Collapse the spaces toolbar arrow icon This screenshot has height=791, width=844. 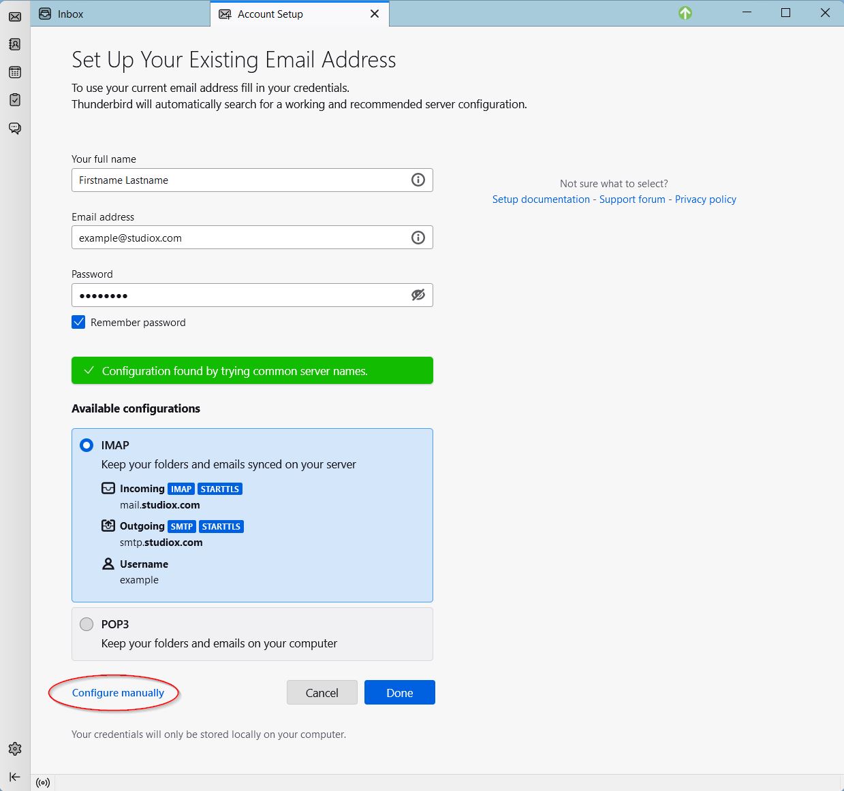(15, 777)
